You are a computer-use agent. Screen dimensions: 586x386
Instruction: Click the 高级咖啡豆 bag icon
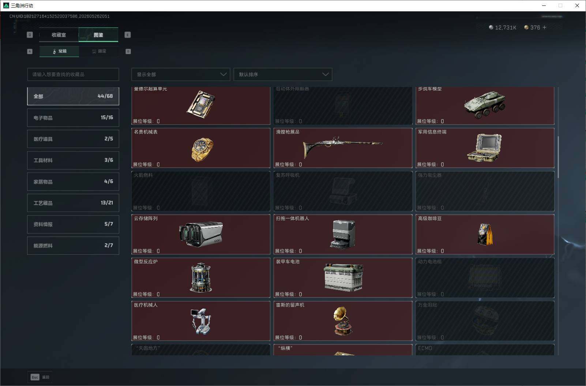point(485,234)
